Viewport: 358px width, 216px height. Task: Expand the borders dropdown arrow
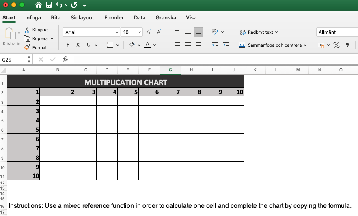118,45
